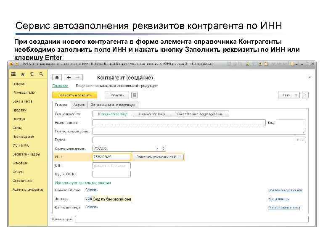This screenshot has height=227, width=328.
Task: Switch to the Главное form tab
Action: pos(61,105)
